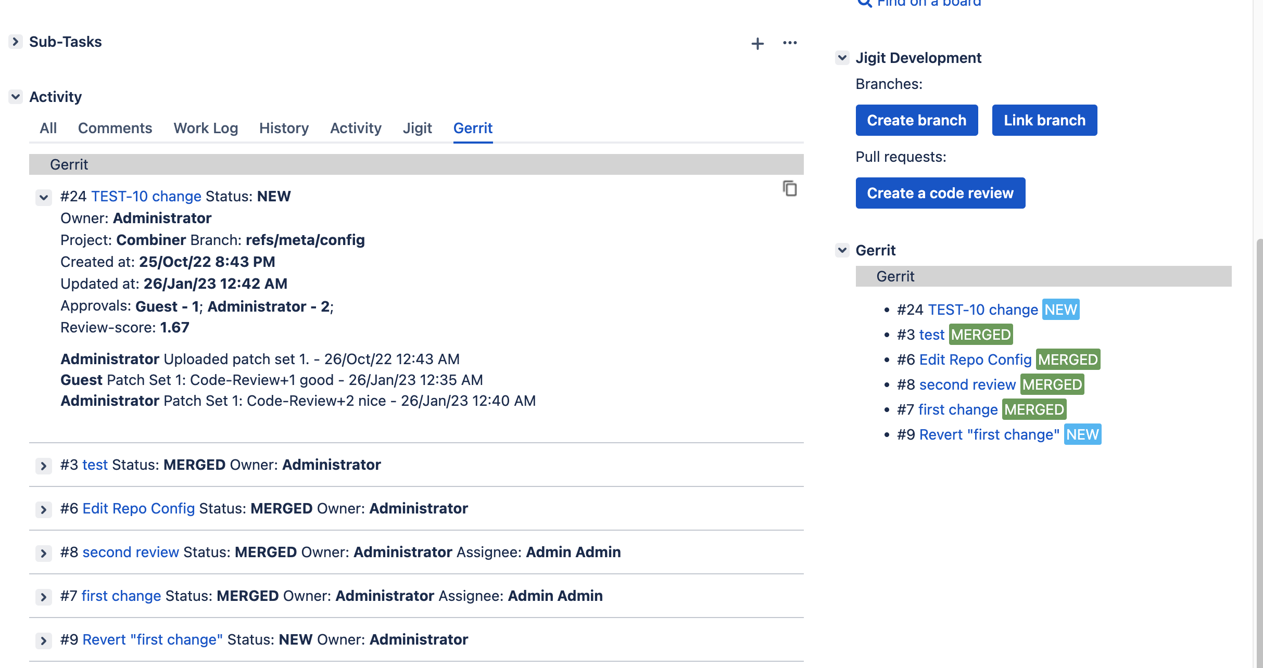
Task: Collapse the Activity section
Action: point(15,97)
